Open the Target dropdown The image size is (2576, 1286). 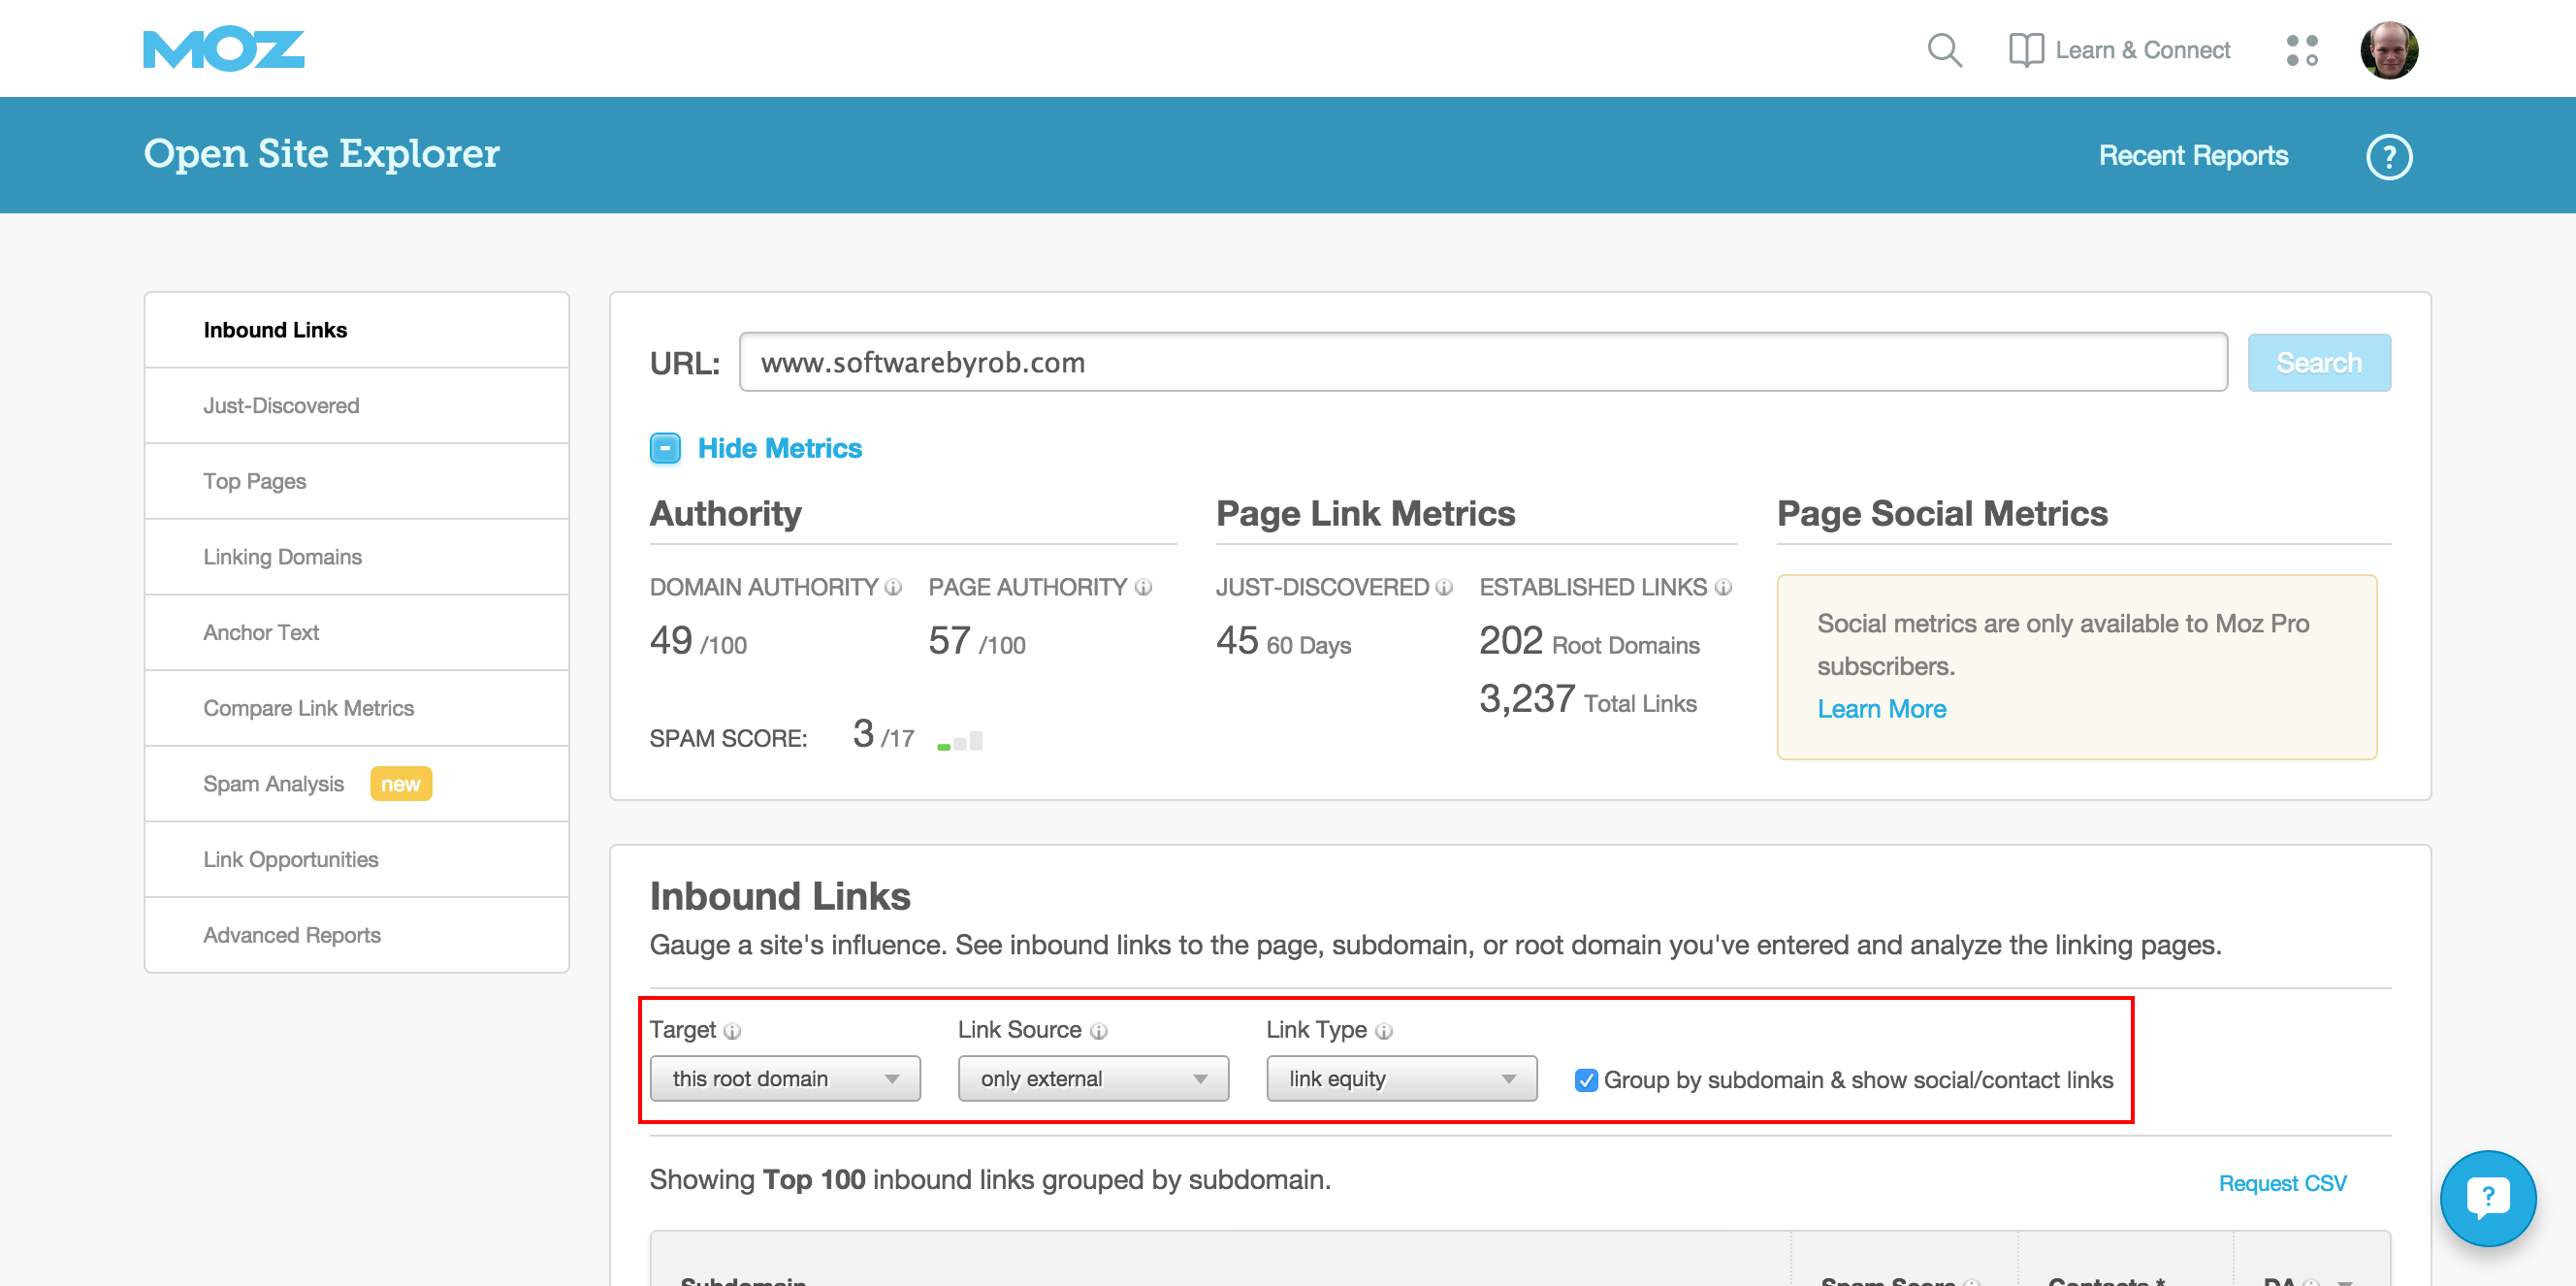[785, 1079]
